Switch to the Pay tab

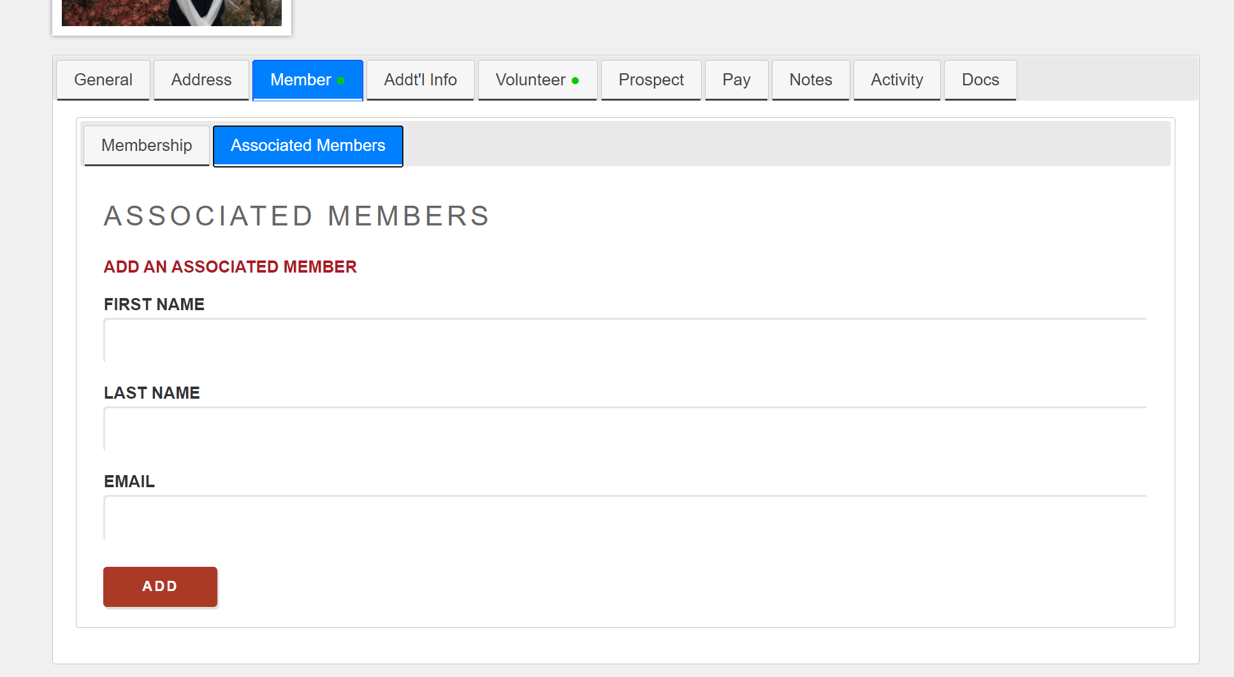tap(736, 80)
